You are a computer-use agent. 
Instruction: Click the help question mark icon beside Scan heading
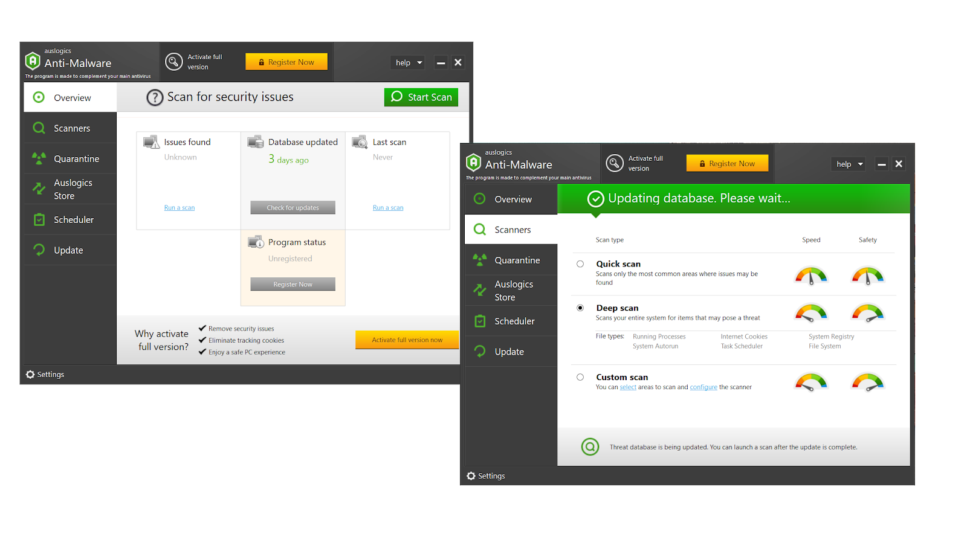(x=155, y=97)
